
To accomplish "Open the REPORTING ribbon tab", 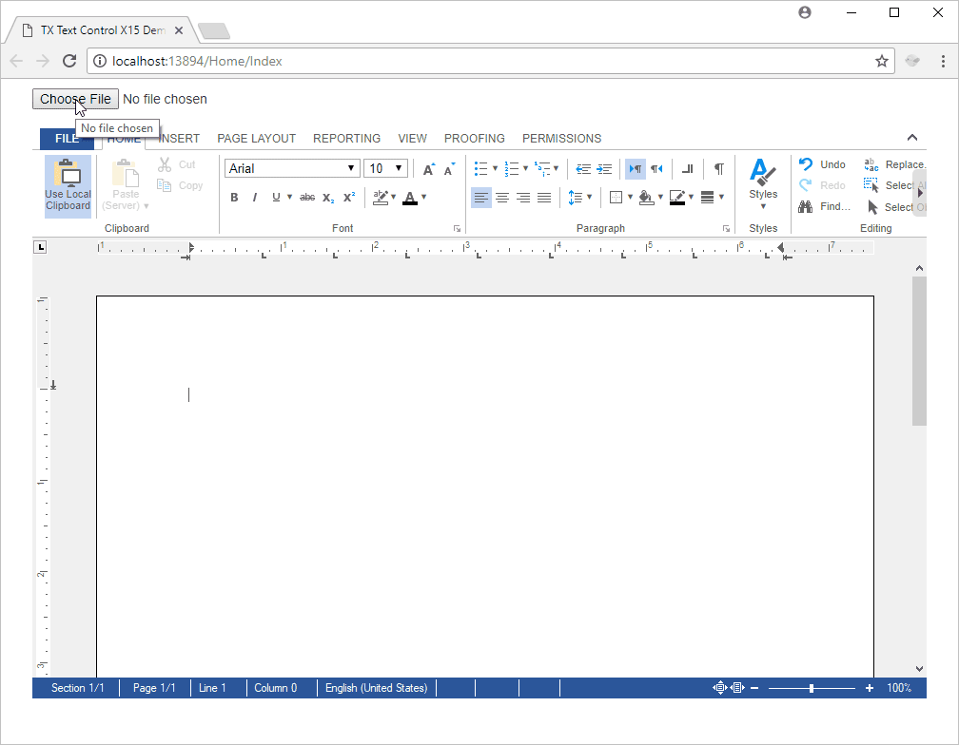I will click(346, 138).
